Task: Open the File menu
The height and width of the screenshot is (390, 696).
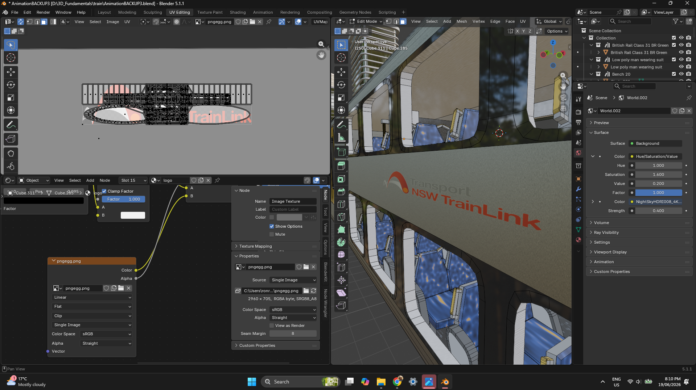Action: tap(15, 12)
